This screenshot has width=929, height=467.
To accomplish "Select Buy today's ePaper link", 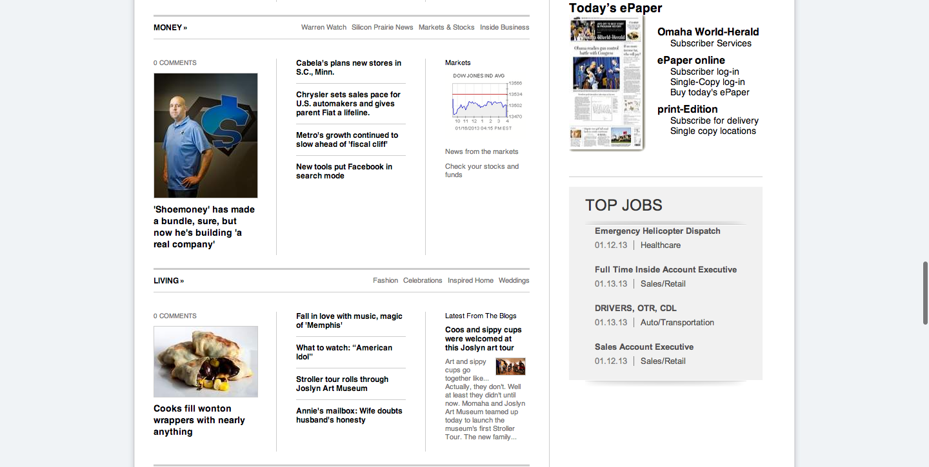I will [710, 92].
